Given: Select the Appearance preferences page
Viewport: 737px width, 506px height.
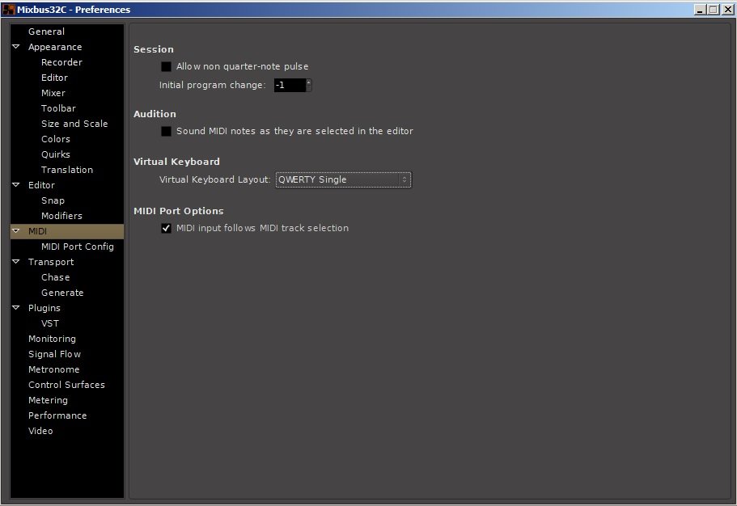Looking at the screenshot, I should (x=55, y=47).
